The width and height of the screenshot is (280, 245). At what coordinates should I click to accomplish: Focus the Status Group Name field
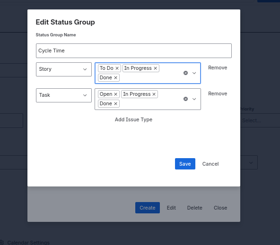click(x=134, y=51)
